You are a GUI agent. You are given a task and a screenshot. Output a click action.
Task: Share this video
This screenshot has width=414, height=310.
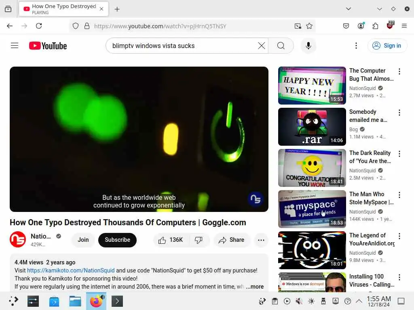coord(231,240)
